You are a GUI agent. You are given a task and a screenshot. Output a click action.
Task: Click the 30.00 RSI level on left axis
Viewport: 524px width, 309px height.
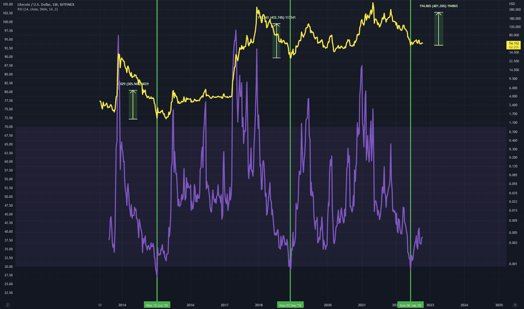pos(8,266)
